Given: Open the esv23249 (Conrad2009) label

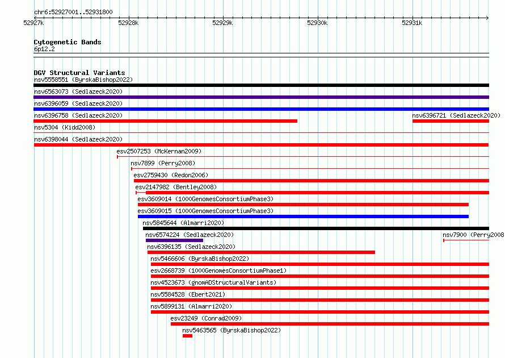Looking at the screenshot, I should [206, 318].
